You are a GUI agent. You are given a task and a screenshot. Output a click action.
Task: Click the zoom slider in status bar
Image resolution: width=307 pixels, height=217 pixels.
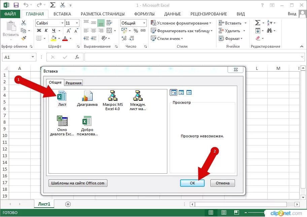(255, 213)
